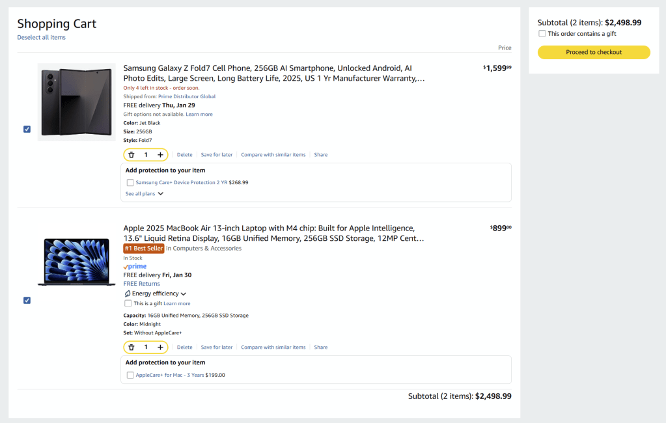Uncheck the Samsung Galaxy Z Fold7 item checkbox
The width and height of the screenshot is (666, 423).
(27, 129)
